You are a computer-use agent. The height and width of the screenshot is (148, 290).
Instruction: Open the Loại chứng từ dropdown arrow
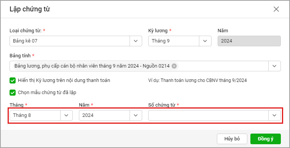click(136, 41)
